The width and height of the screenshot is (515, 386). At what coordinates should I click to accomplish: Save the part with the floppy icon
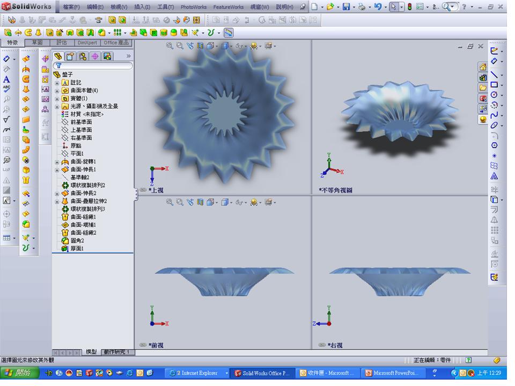[x=346, y=6]
